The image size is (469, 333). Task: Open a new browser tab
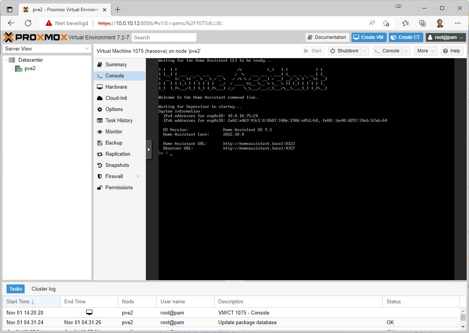click(117, 9)
